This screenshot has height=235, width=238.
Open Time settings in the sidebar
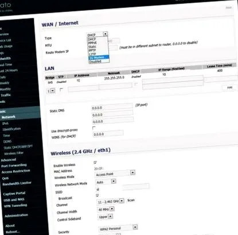coord(6,136)
